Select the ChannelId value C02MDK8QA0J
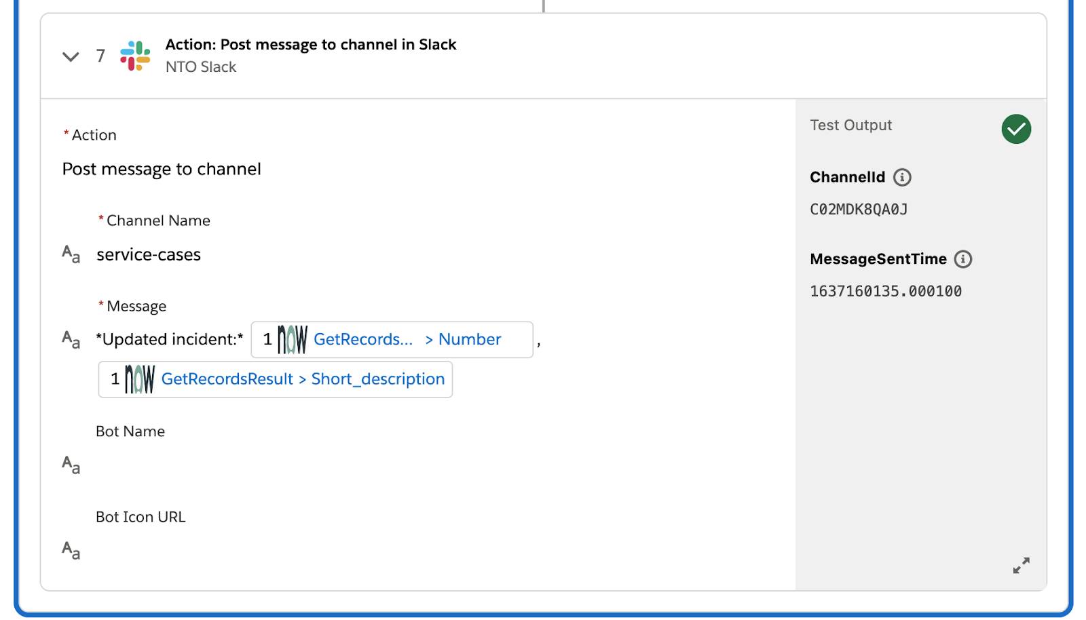This screenshot has width=1086, height=620. 859,210
